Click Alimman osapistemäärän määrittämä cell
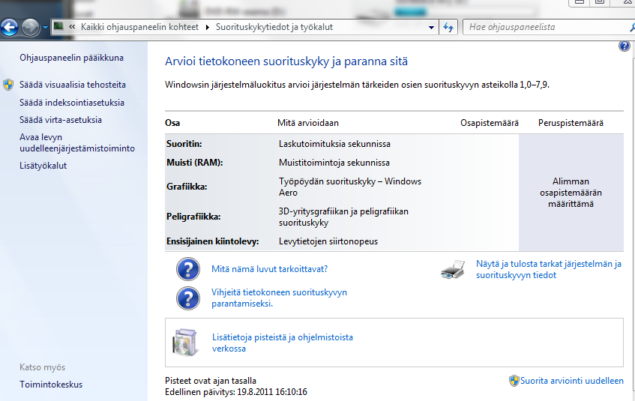This screenshot has width=635, height=401. (x=571, y=193)
